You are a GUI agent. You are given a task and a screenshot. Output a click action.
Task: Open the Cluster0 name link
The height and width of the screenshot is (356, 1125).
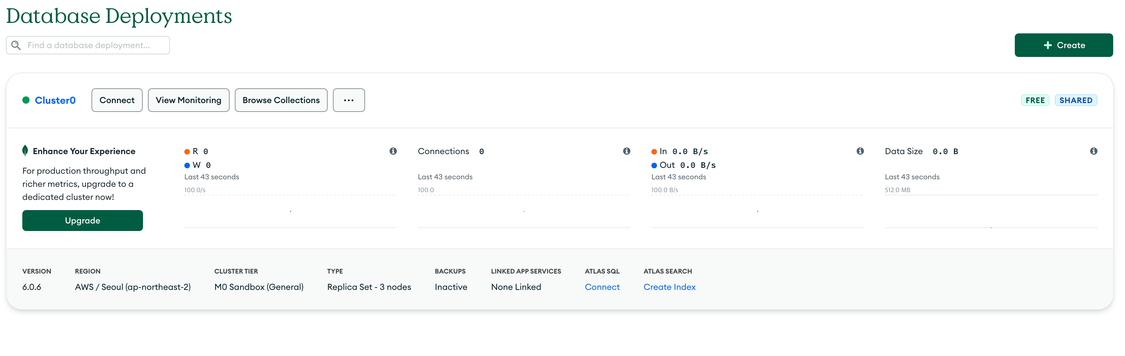(x=55, y=100)
